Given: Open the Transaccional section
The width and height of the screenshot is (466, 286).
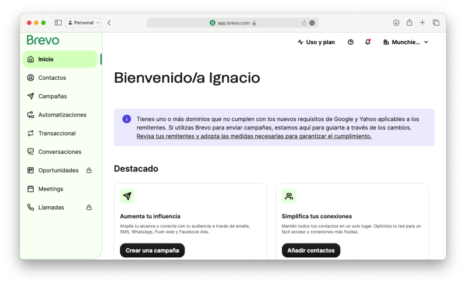Looking at the screenshot, I should click(60, 133).
